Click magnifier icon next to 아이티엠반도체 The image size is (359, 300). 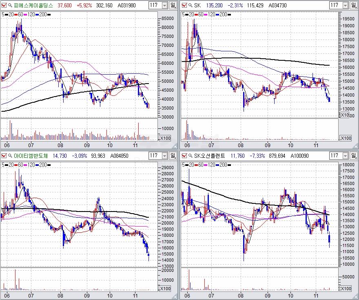[x=10, y=155]
